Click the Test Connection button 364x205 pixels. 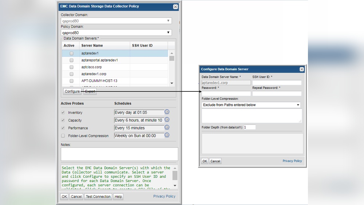pos(98,197)
